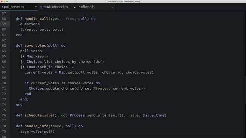Click the yellow minimize window button
The width and height of the screenshot is (246, 138).
point(4,1)
